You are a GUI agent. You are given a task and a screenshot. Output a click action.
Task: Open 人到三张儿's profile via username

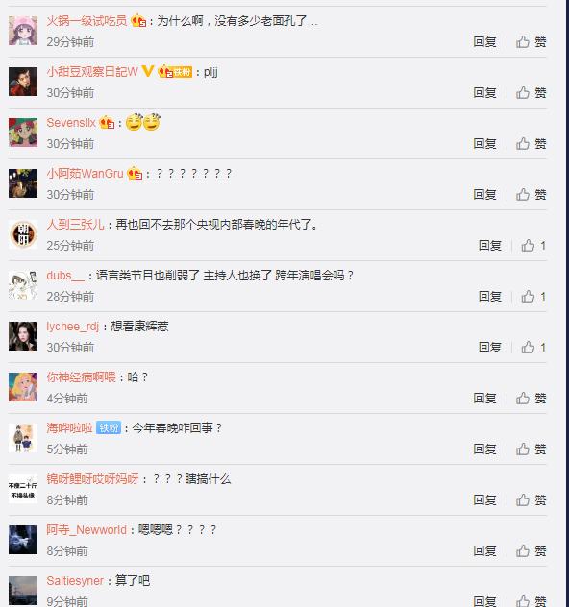75,225
